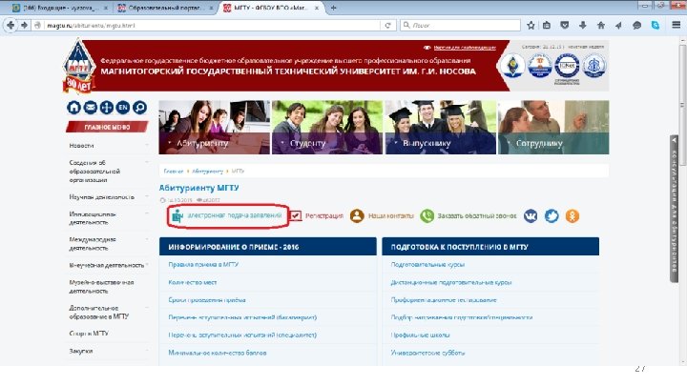Click the Pocket shield icon in toolbar

click(564, 26)
